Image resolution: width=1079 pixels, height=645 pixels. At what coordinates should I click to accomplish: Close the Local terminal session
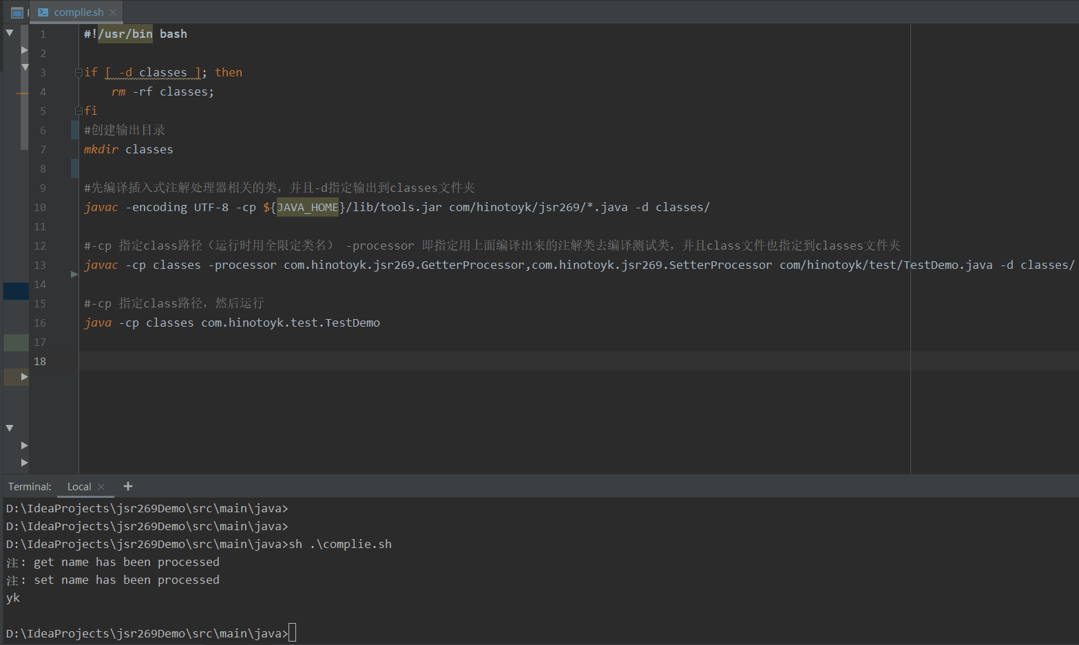point(101,486)
